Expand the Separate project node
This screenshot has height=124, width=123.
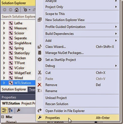(4, 38)
